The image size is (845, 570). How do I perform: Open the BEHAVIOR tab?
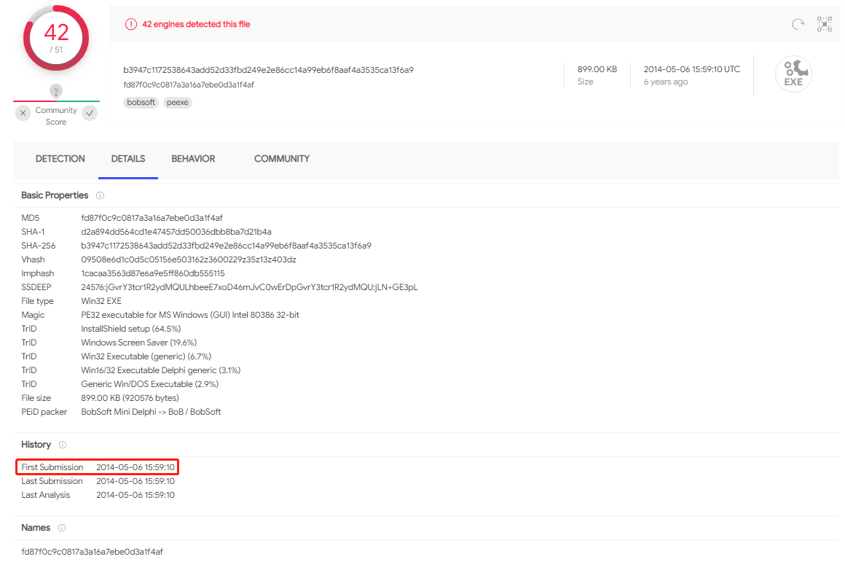click(193, 159)
